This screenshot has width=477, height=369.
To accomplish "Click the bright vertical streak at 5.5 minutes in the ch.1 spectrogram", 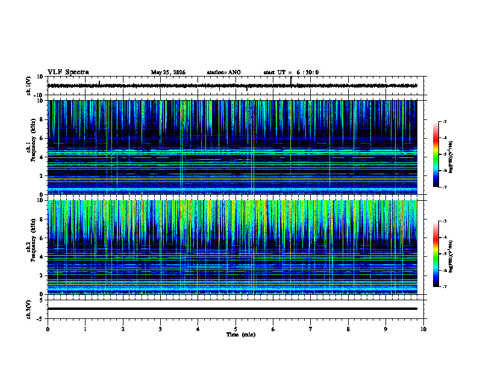I will tap(253, 147).
